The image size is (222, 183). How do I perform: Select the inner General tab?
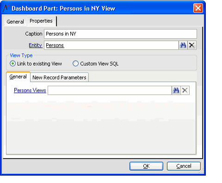coord(18,77)
